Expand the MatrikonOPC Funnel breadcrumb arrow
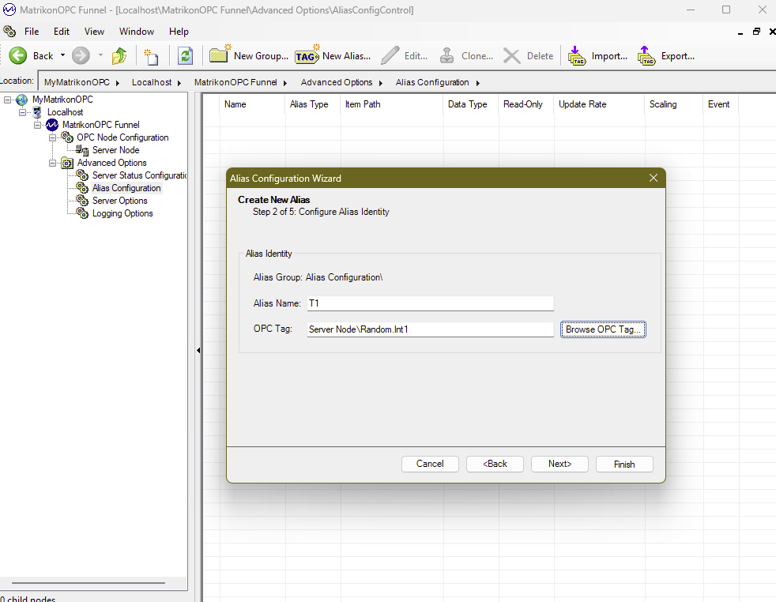The width and height of the screenshot is (776, 602). click(x=285, y=83)
